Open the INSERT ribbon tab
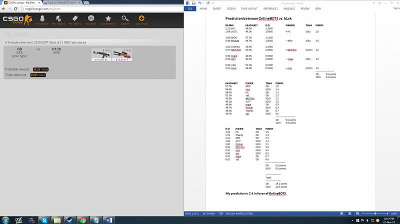 (x=217, y=8)
